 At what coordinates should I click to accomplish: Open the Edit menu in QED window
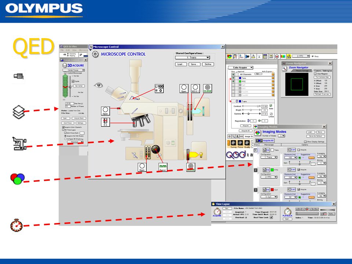pos(68,50)
